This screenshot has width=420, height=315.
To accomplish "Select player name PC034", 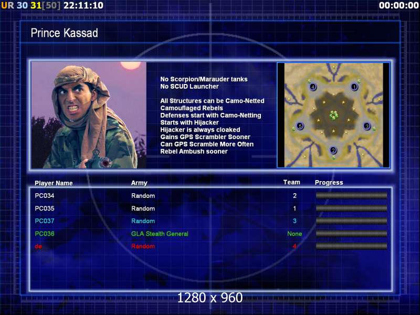I will (x=45, y=196).
